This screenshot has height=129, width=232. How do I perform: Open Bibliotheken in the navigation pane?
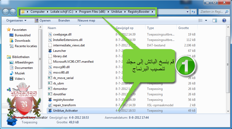21,57
